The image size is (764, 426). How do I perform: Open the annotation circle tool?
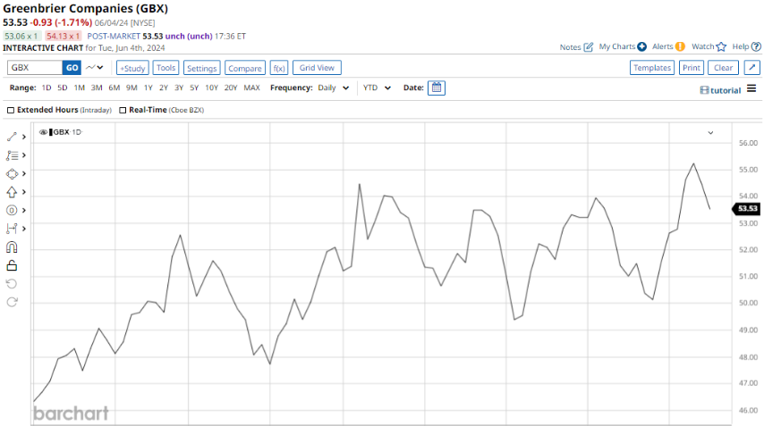click(12, 211)
